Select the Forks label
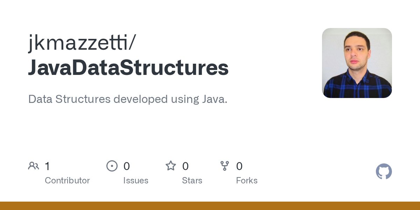The width and height of the screenshot is (420, 210). [246, 181]
